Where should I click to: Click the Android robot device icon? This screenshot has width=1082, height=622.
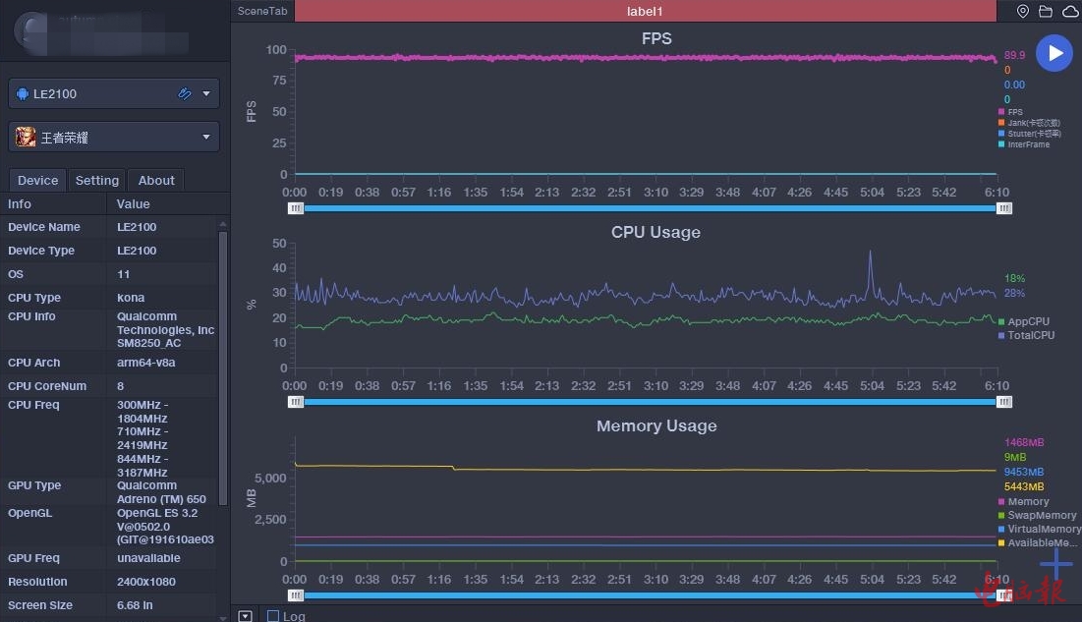point(24,94)
